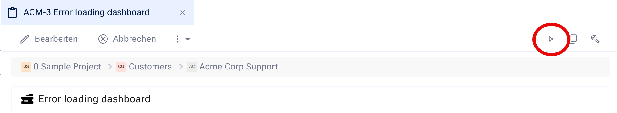The height and width of the screenshot is (113, 617).
Task: Click the Error loading dashboard title field
Action: [311, 99]
